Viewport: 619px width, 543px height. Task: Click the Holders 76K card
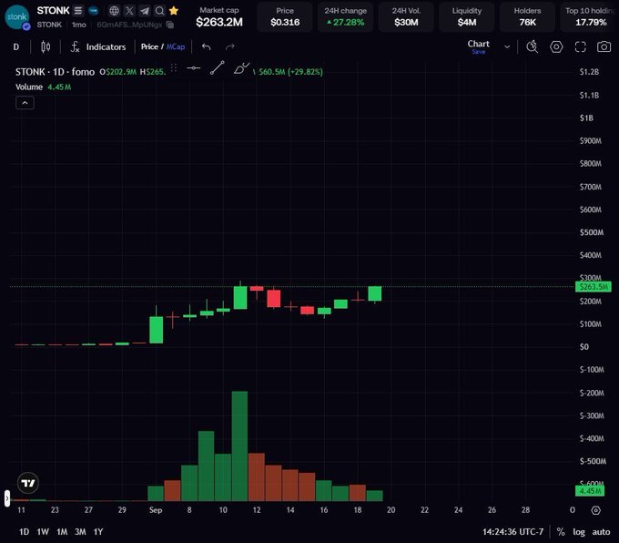pyautogui.click(x=527, y=17)
